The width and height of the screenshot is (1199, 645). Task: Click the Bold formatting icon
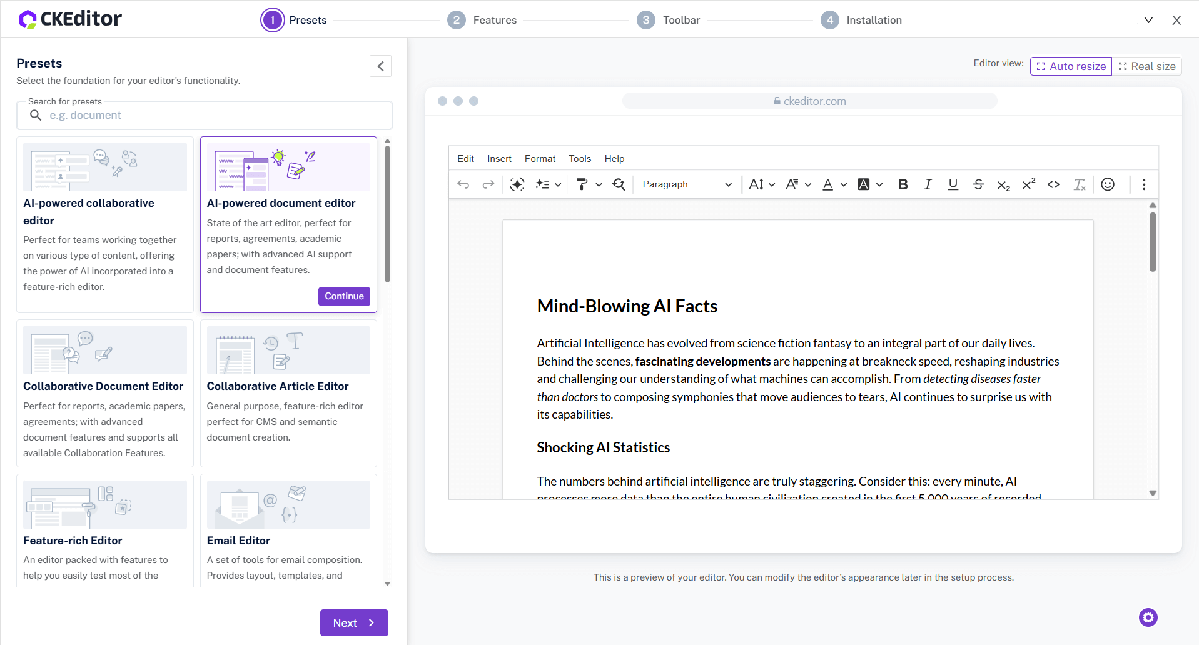[903, 184]
